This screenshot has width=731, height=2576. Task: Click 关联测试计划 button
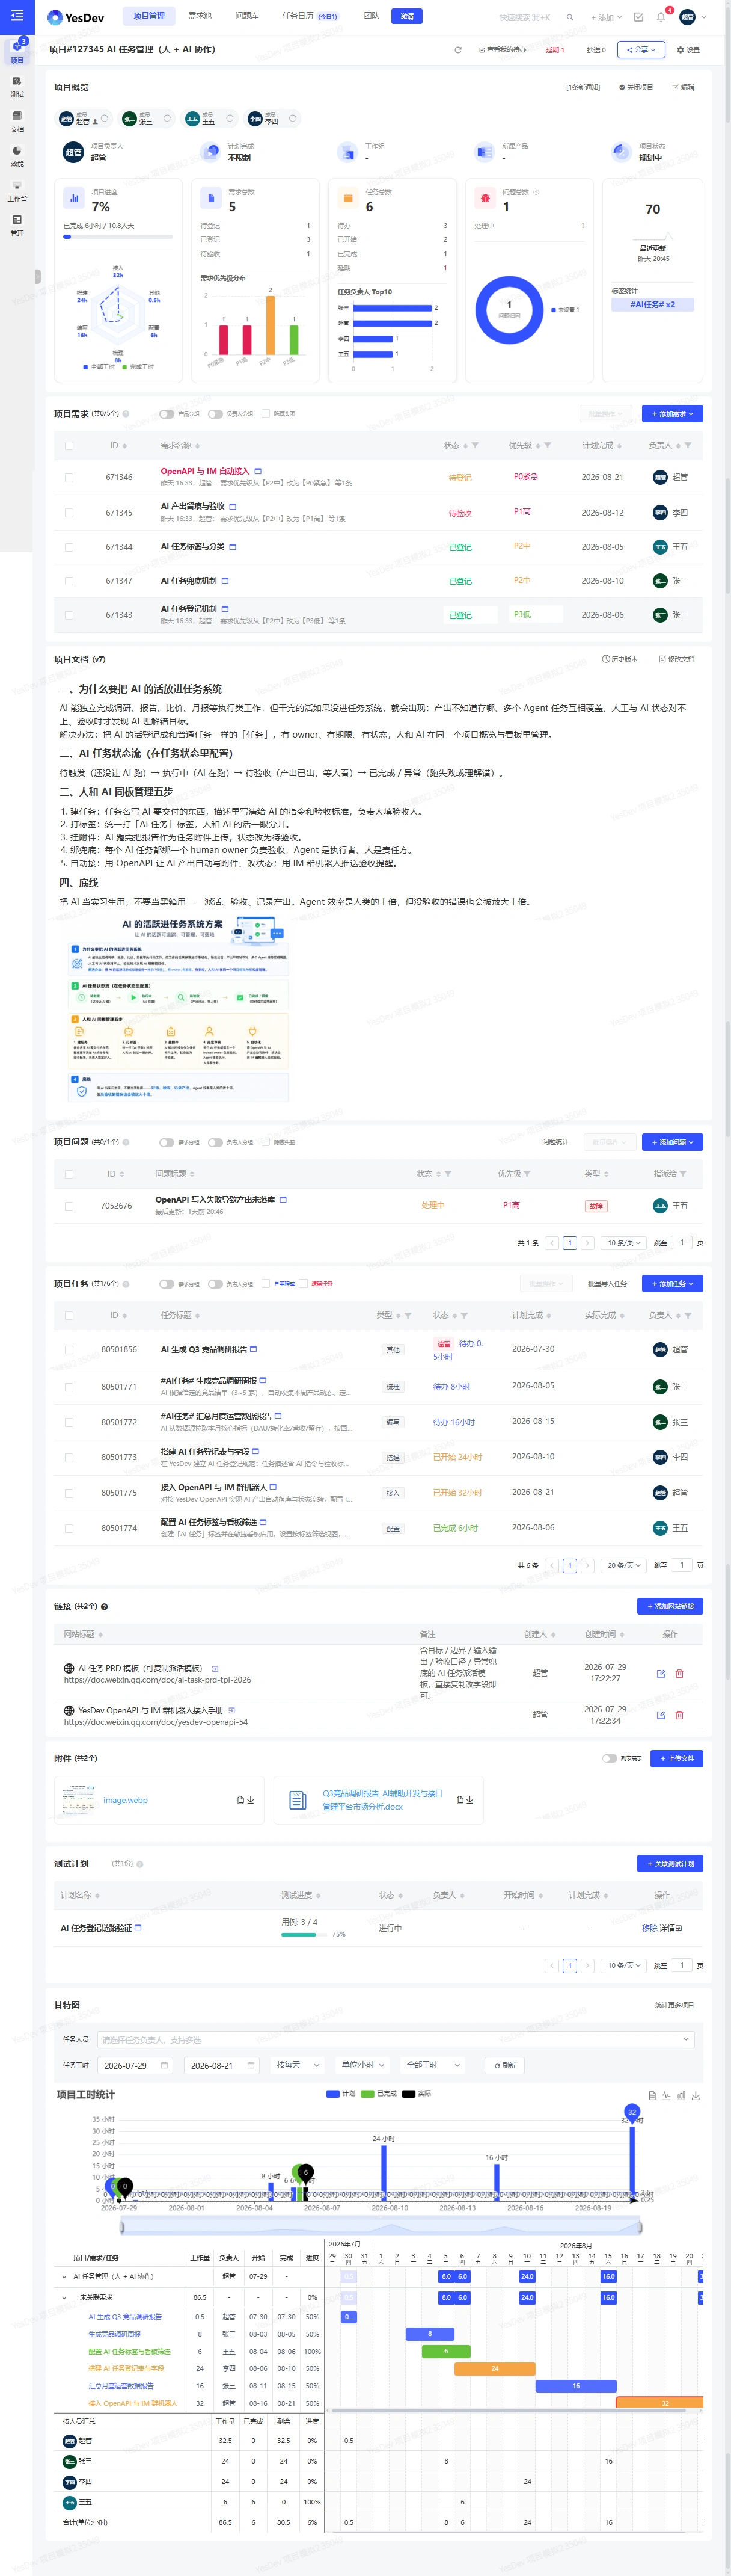click(670, 1864)
